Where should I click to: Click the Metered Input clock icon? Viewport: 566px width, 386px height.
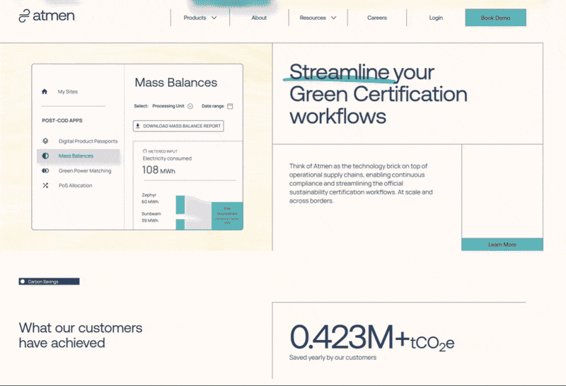pos(145,151)
